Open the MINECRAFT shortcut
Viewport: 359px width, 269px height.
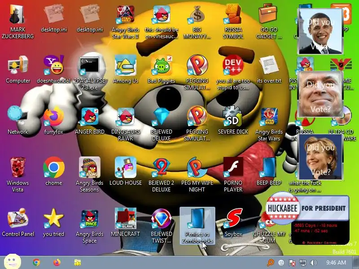[x=126, y=223]
